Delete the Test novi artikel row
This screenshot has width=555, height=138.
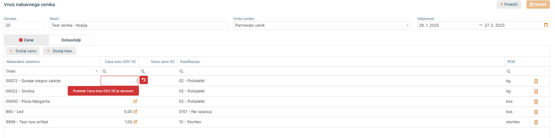click(536, 122)
